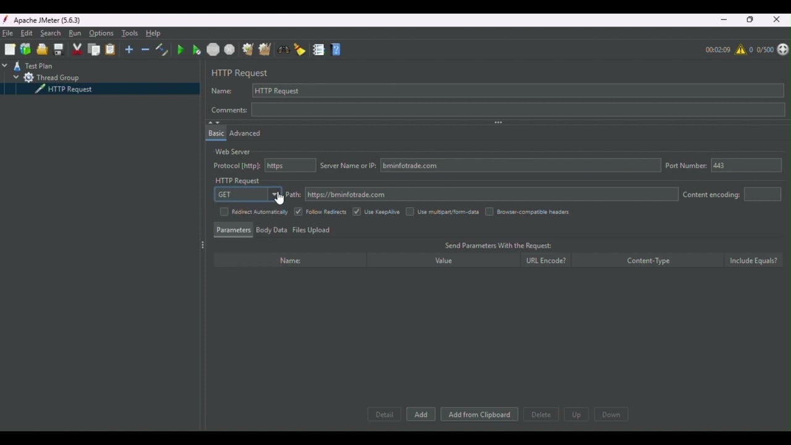Click Start no pauses icon
This screenshot has width=791, height=445.
click(x=197, y=49)
